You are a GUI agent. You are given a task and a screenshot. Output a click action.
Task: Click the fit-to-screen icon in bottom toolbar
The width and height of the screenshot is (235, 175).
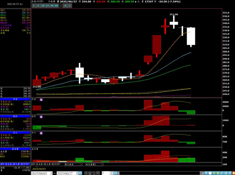pyautogui.click(x=226, y=173)
